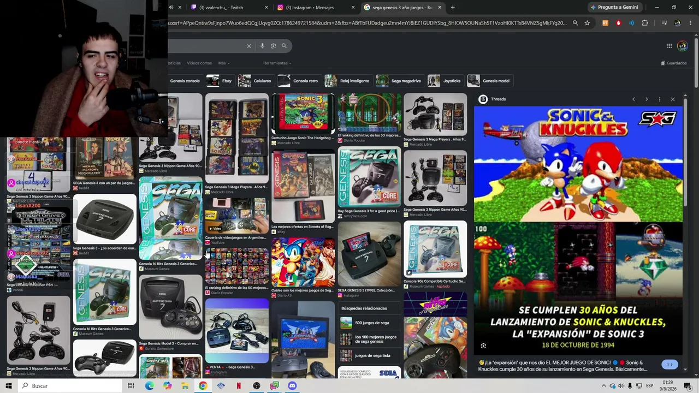Switch to Google Chrome on the taskbar
Viewport: 699px width, 393px height.
[x=203, y=386]
